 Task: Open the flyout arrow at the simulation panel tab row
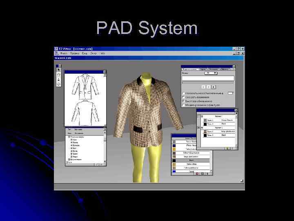[234, 69]
